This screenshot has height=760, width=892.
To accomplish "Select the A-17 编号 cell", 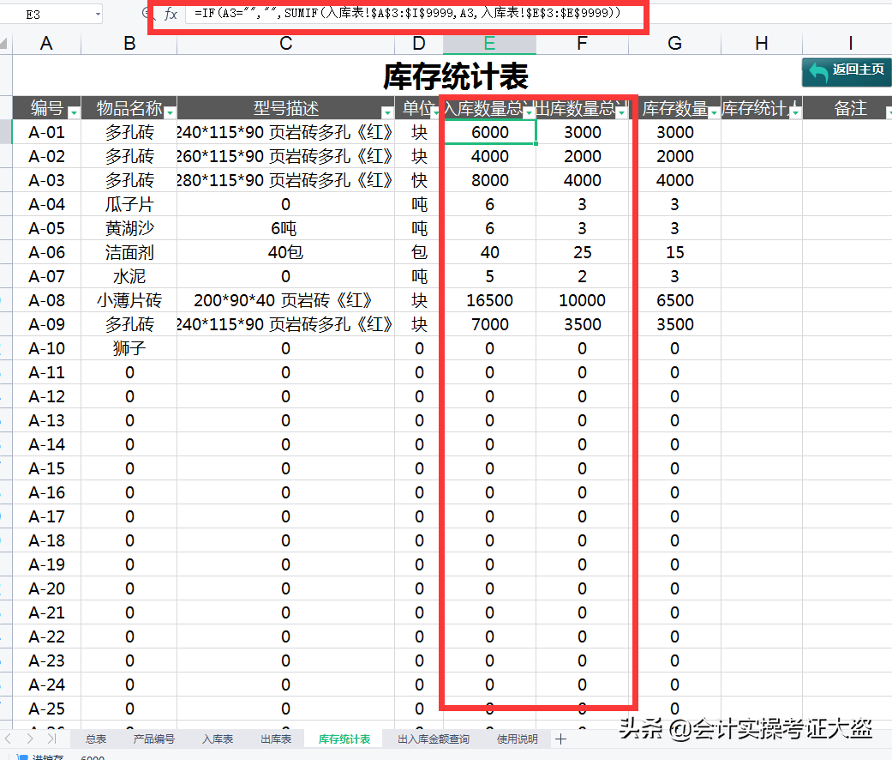I will point(46,516).
